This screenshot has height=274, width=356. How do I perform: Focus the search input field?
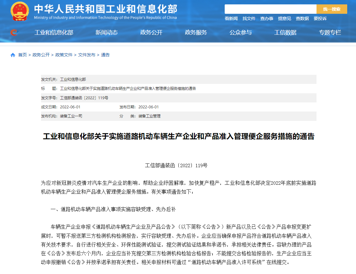(270, 9)
